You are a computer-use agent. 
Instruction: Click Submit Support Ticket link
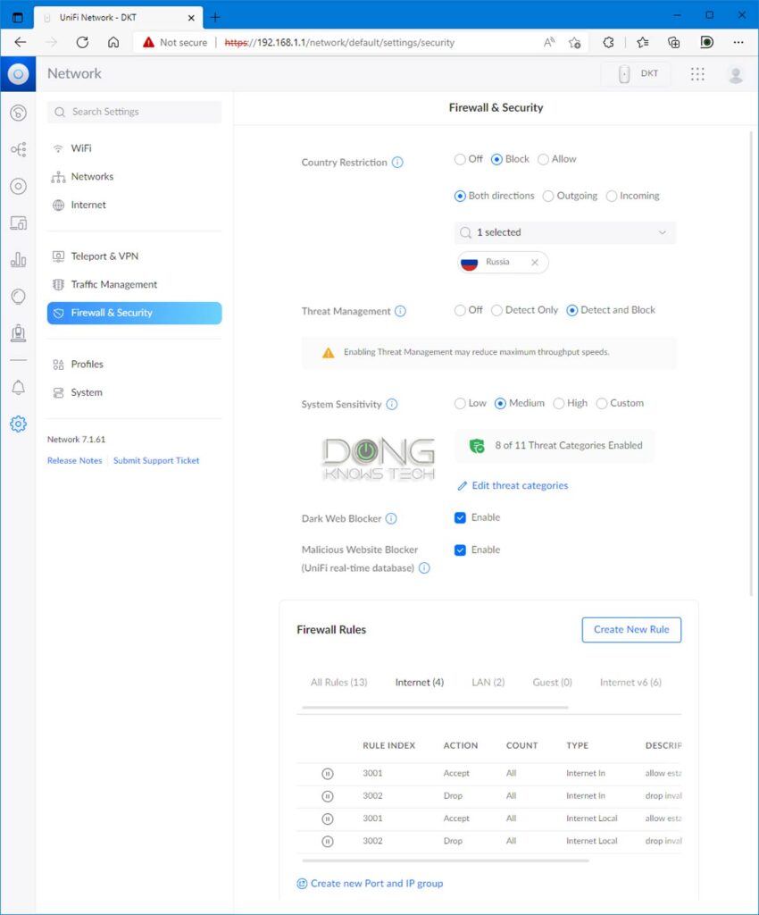pos(156,460)
